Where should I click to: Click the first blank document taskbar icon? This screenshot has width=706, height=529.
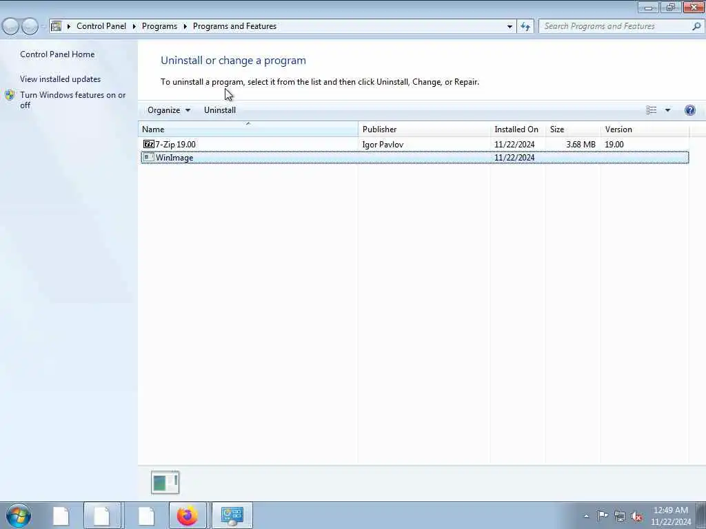(61, 516)
